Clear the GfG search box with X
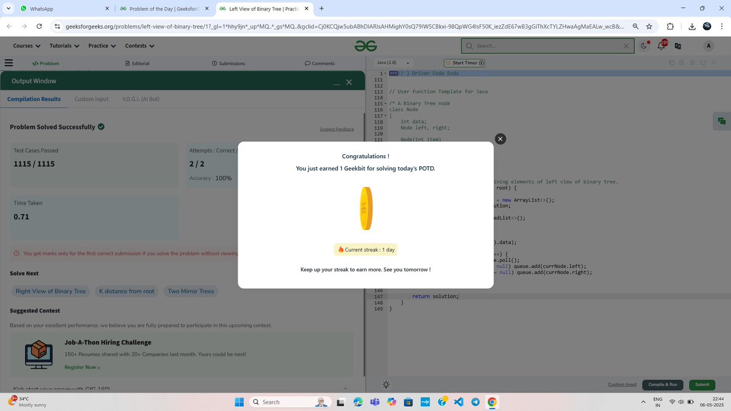Viewport: 731px width, 411px height. click(626, 46)
